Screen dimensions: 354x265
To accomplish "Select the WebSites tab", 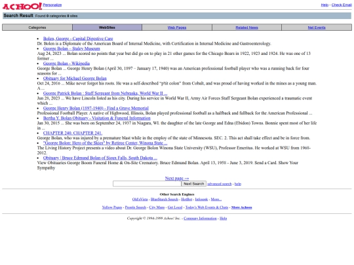I will click(x=107, y=27).
